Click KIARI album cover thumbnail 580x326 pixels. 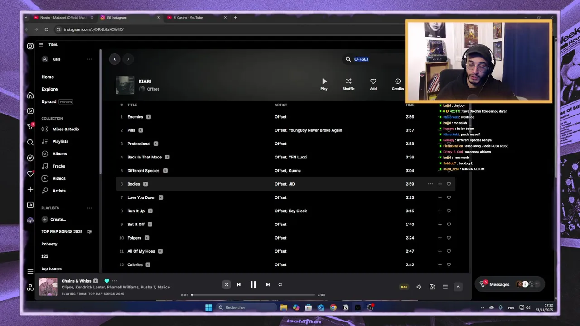pos(125,85)
